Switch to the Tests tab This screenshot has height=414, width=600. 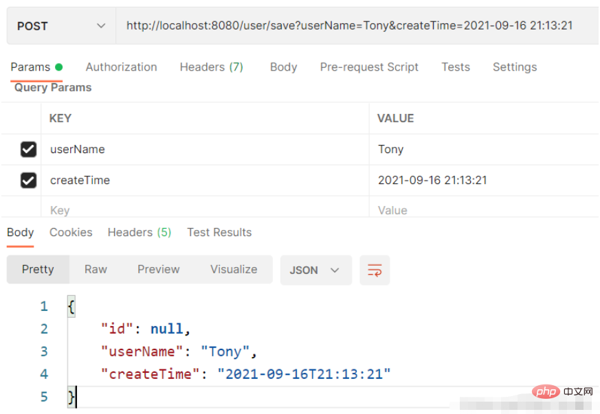456,67
